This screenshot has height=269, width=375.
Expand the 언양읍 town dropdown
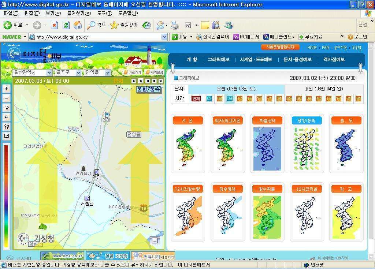(97, 72)
